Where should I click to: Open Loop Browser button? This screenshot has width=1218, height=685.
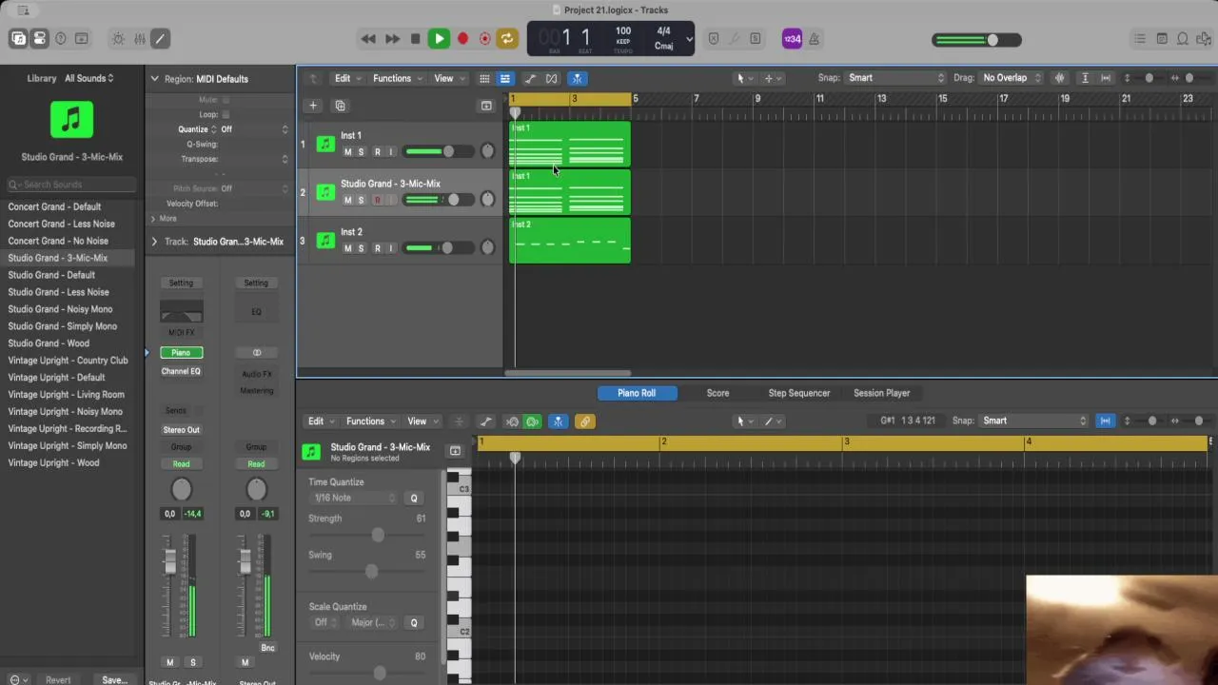click(1183, 39)
